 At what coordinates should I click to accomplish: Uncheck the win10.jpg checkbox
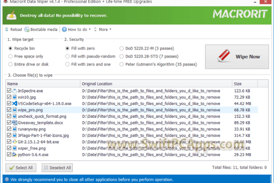click(9, 97)
